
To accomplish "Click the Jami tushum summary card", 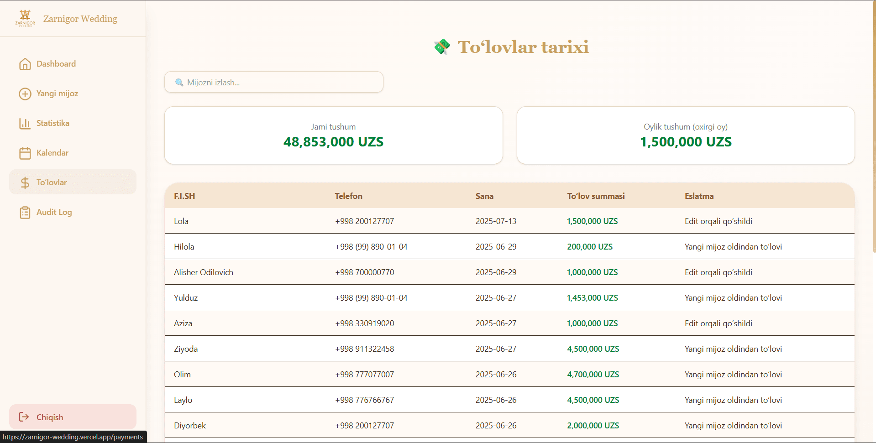I will tap(334, 136).
